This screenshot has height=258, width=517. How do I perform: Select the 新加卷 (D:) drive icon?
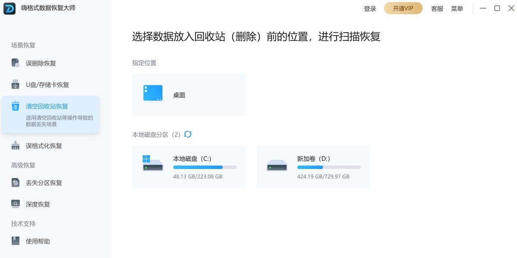(277, 165)
